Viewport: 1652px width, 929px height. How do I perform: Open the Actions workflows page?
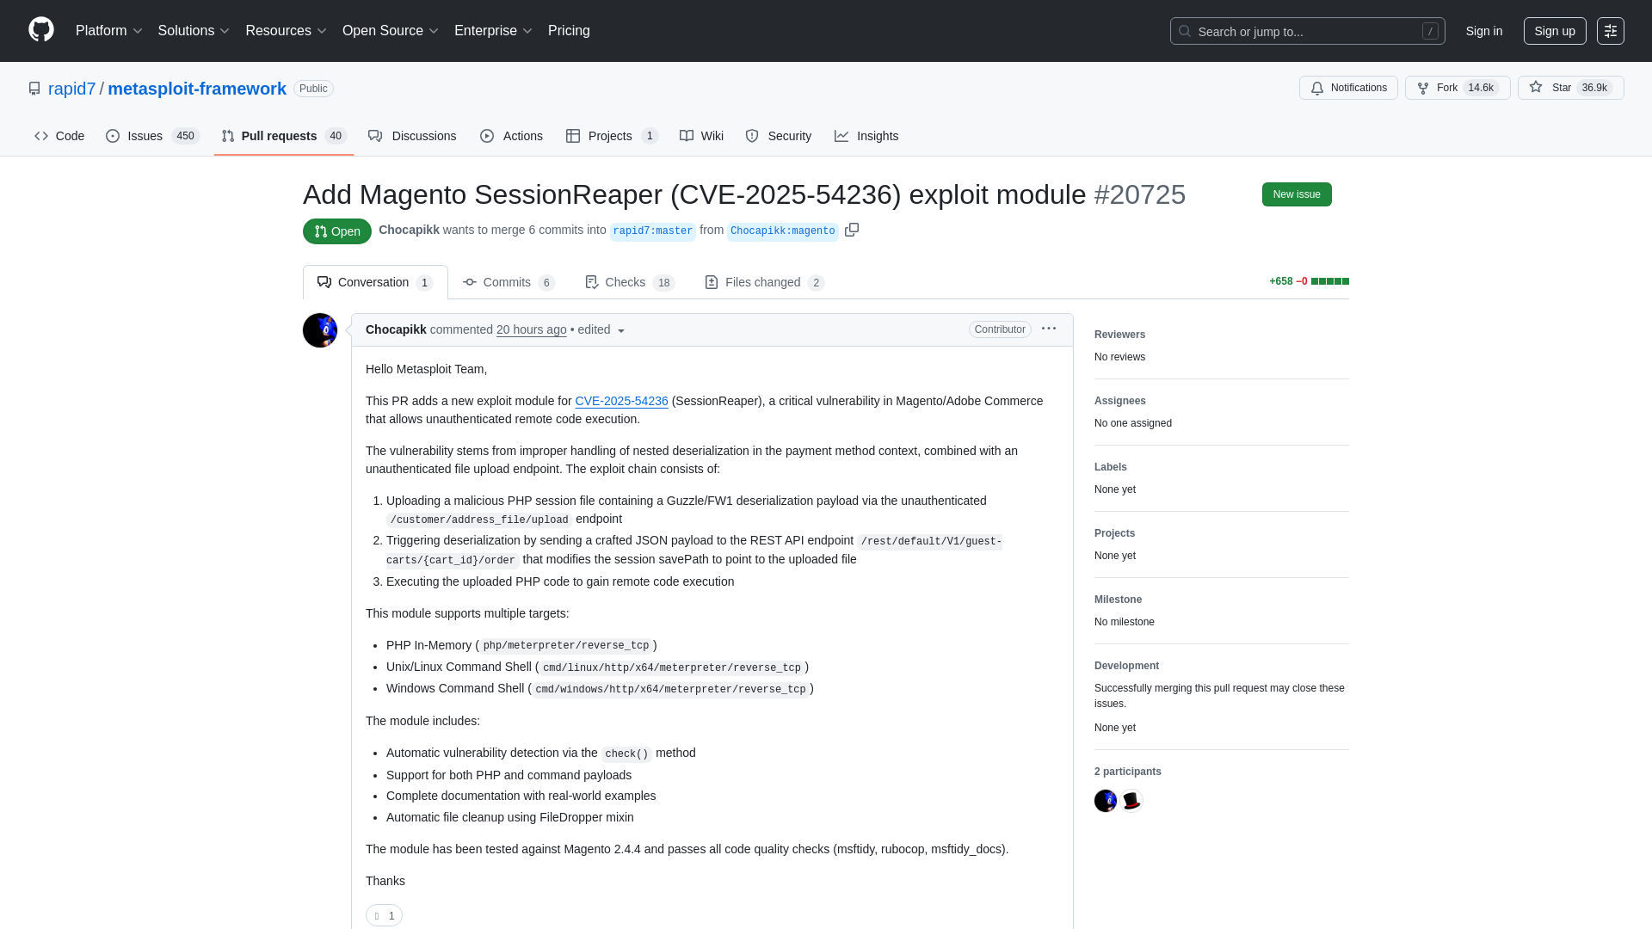[521, 136]
